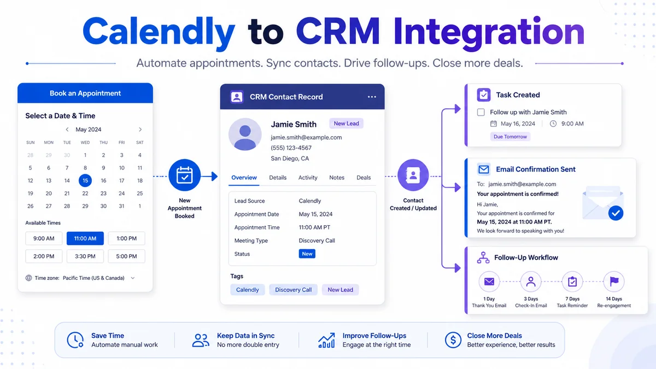The width and height of the screenshot is (656, 369).
Task: Click the Lead Source value Calendly
Action: pyautogui.click(x=310, y=201)
